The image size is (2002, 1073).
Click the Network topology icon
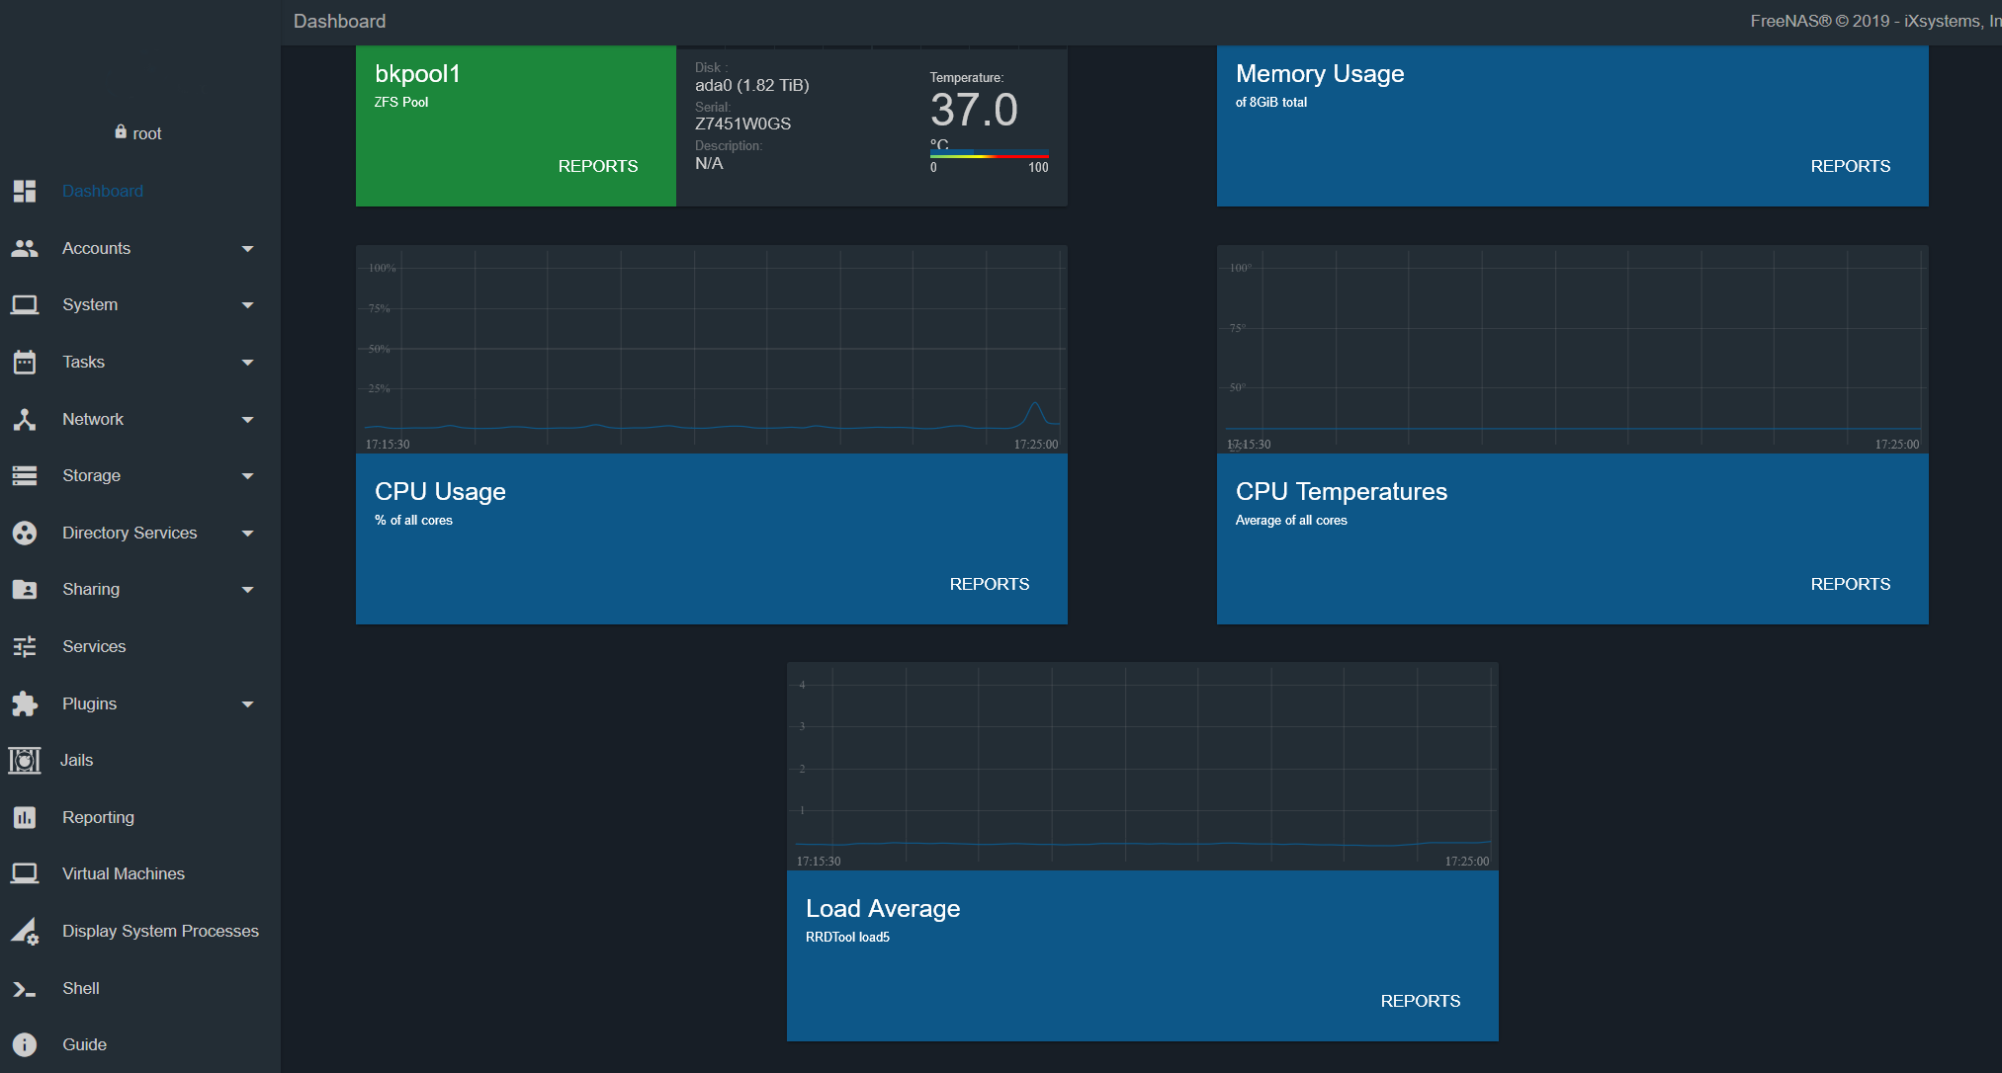click(x=25, y=419)
